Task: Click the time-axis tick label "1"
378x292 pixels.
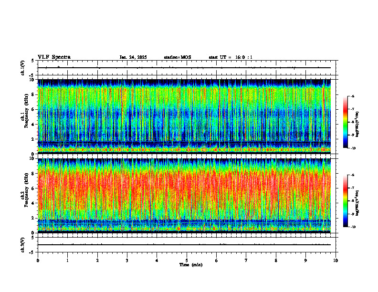Action: coord(67,261)
